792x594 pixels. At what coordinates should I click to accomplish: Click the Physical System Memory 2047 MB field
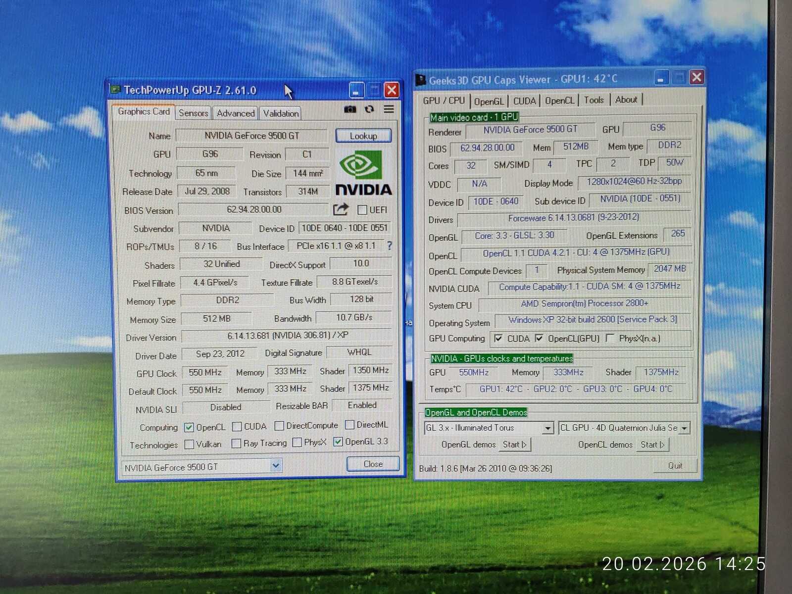(x=670, y=269)
